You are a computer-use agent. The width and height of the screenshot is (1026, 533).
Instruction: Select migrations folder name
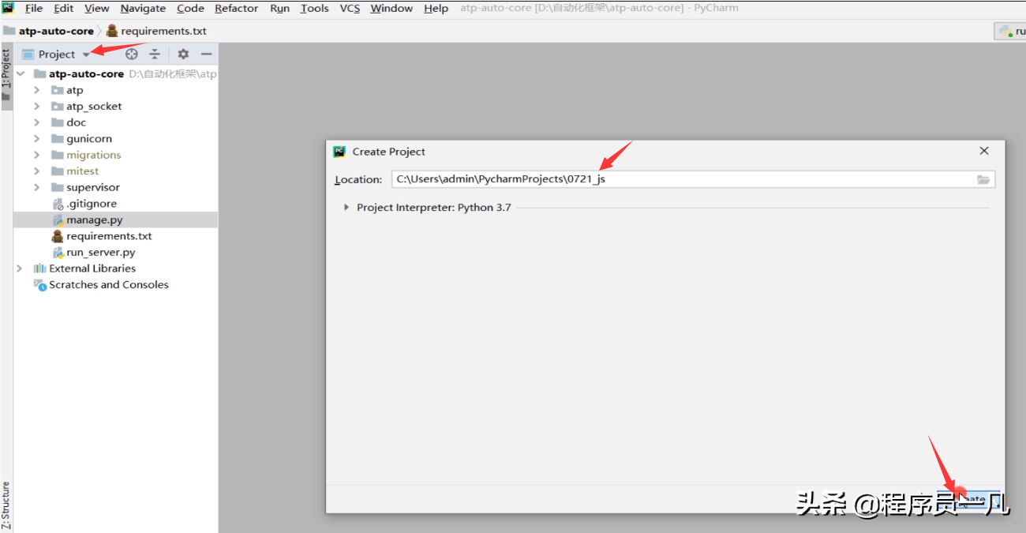(x=94, y=155)
